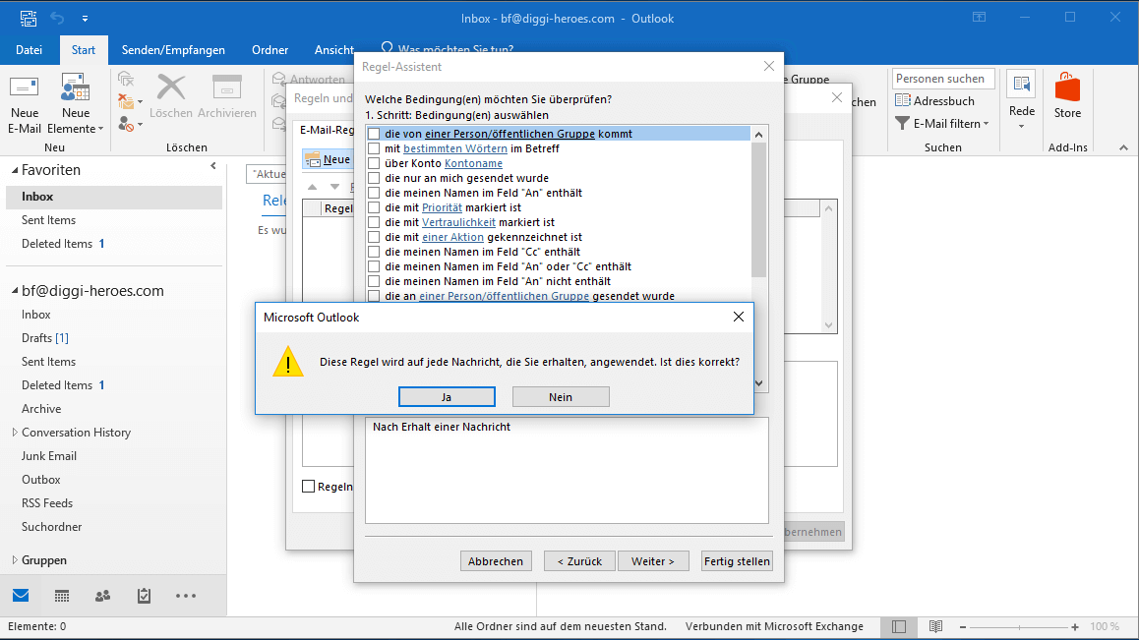Check 'die nur an mich gesendet wurde'
Screen dimensions: 1139x640
374,178
